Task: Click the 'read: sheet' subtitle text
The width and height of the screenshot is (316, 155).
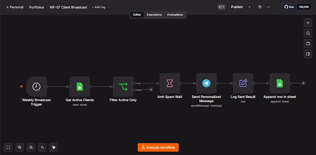Action: coord(80,105)
